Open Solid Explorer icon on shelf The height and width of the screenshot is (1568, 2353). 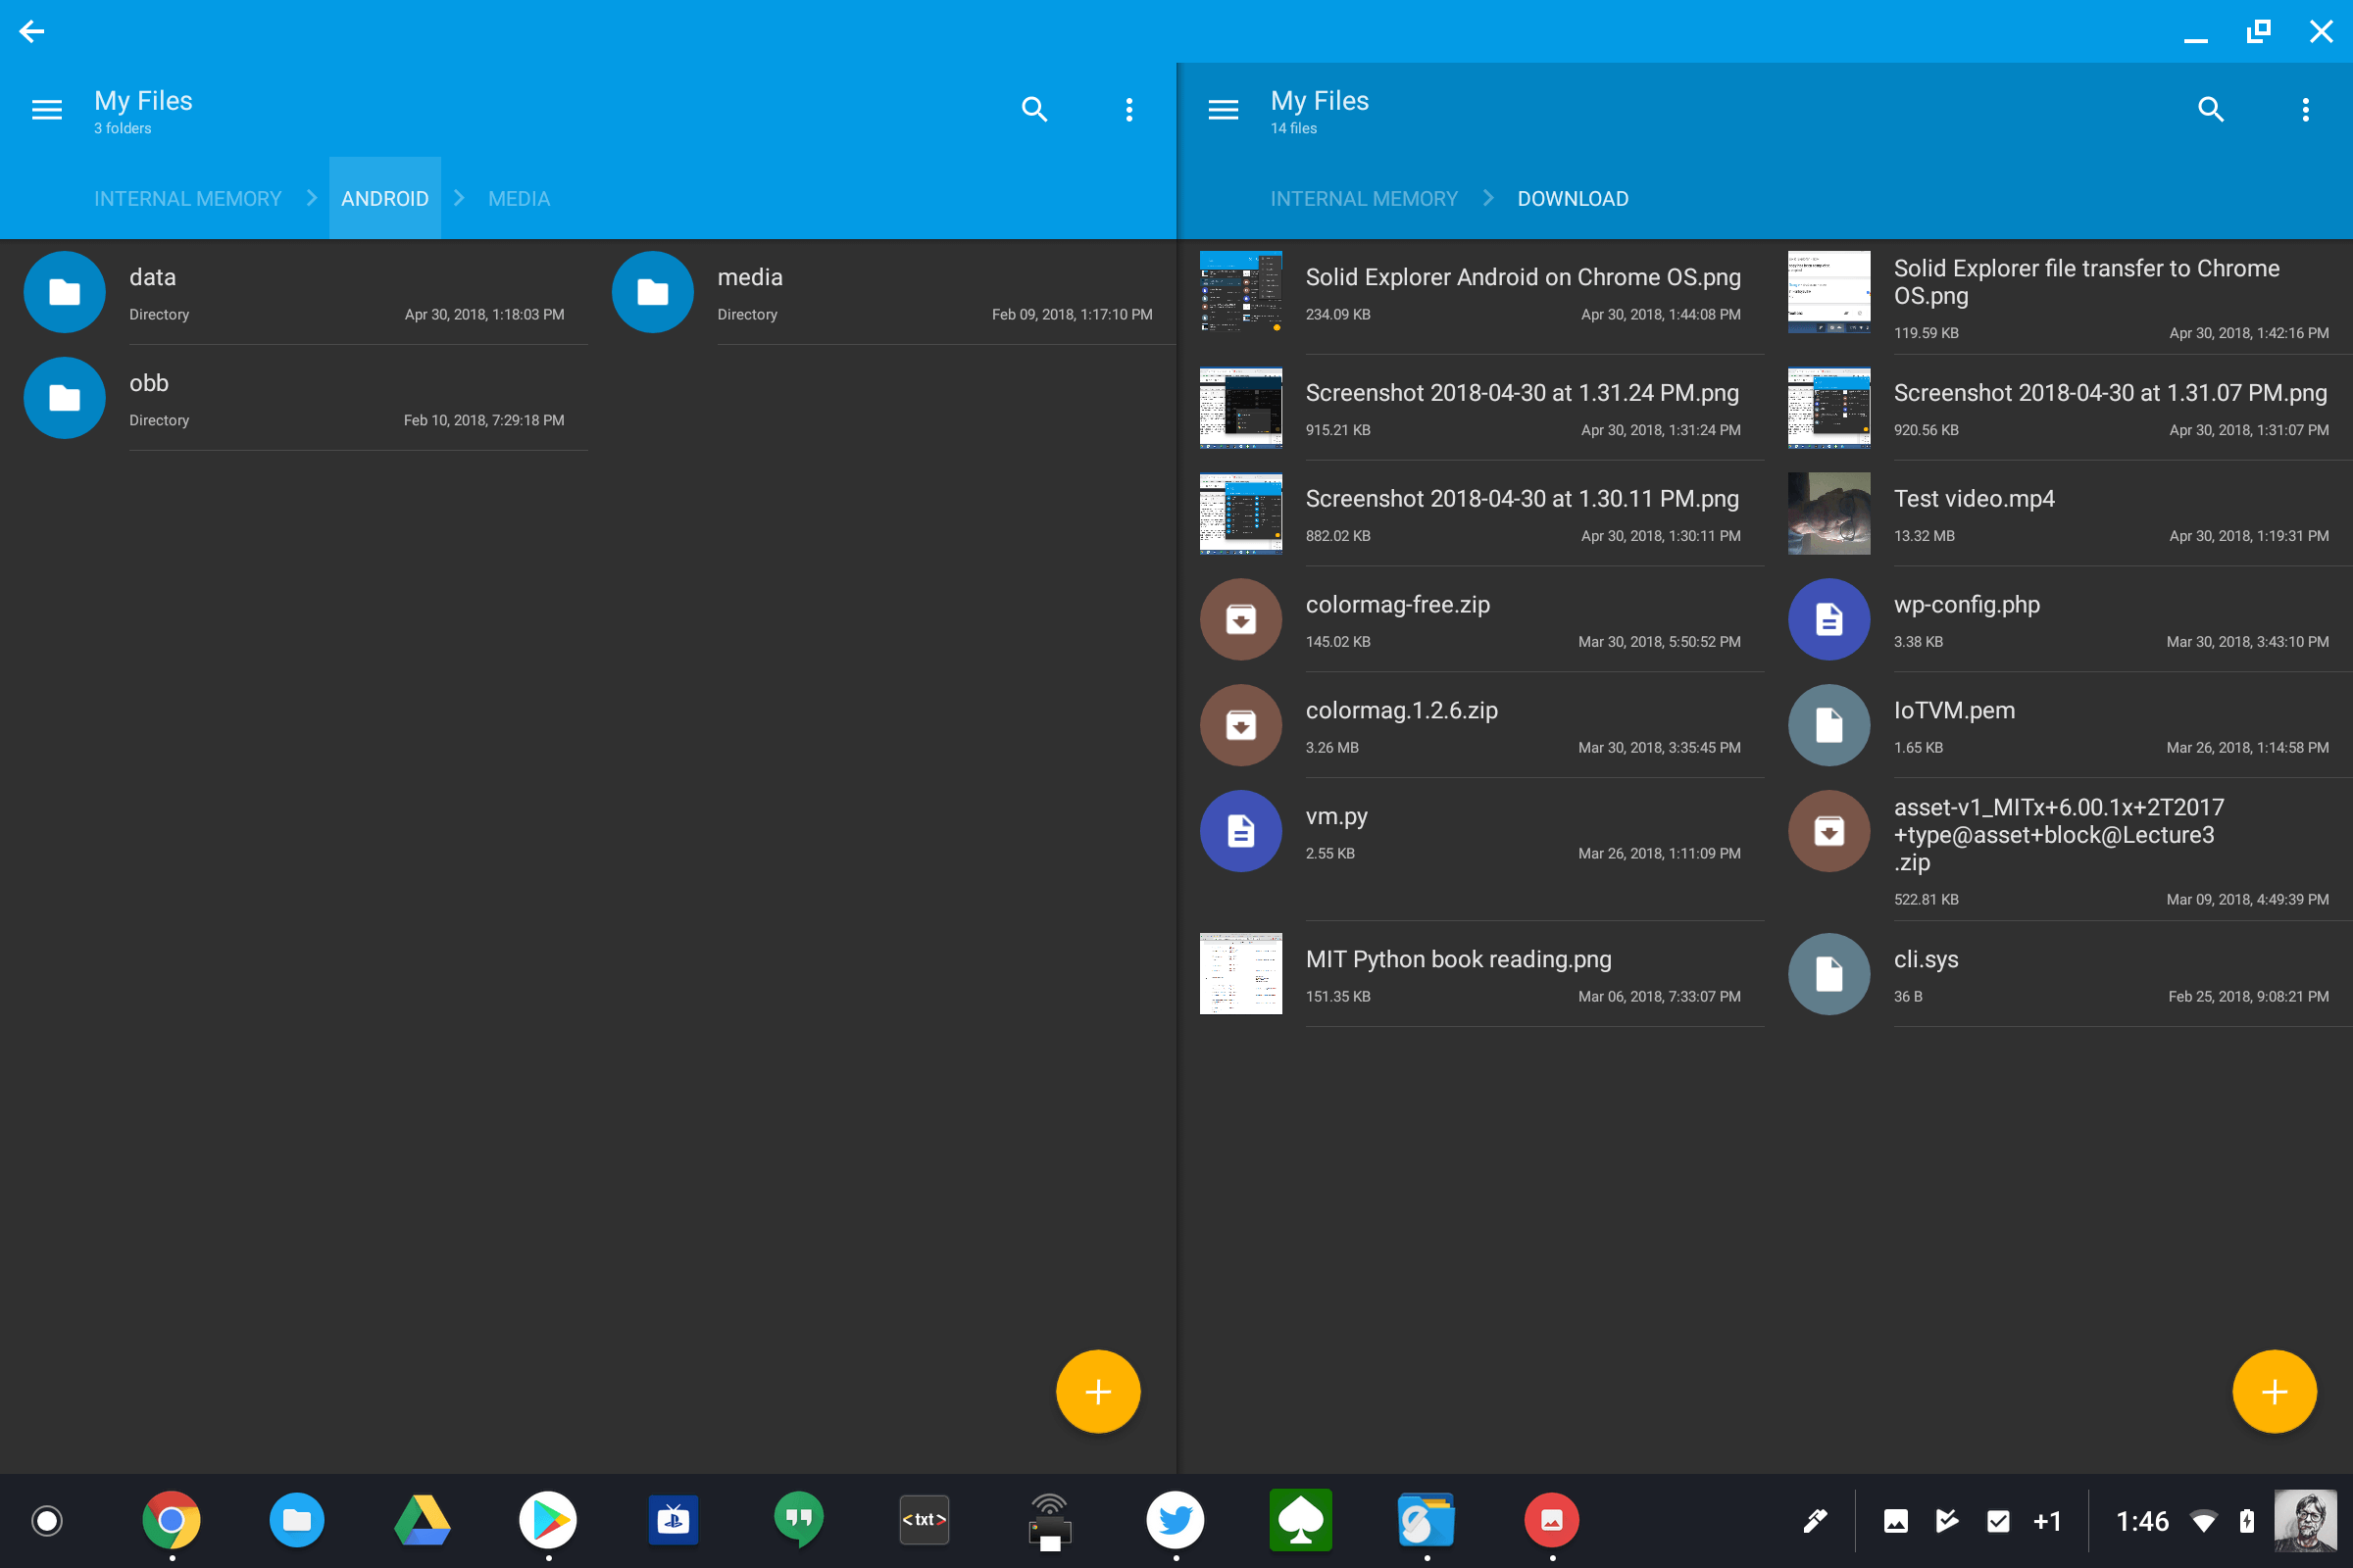point(1427,1521)
